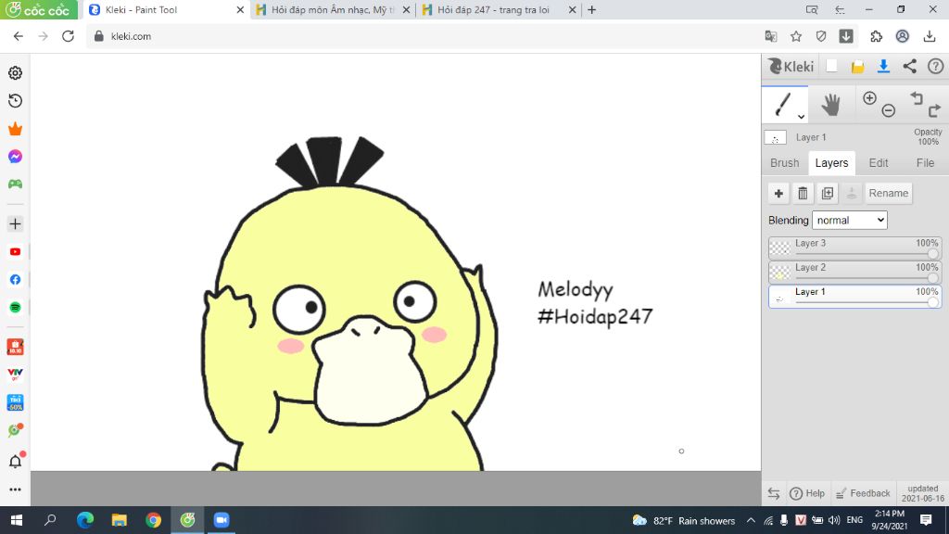The image size is (949, 534).
Task: Open the Feedback link
Action: click(x=863, y=493)
